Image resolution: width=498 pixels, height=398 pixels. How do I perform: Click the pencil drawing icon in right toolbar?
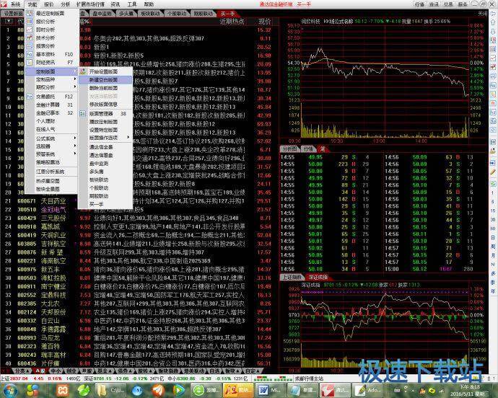493,172
